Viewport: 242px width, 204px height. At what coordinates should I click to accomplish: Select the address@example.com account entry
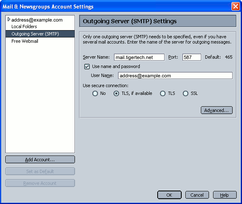pyautogui.click(x=37, y=20)
